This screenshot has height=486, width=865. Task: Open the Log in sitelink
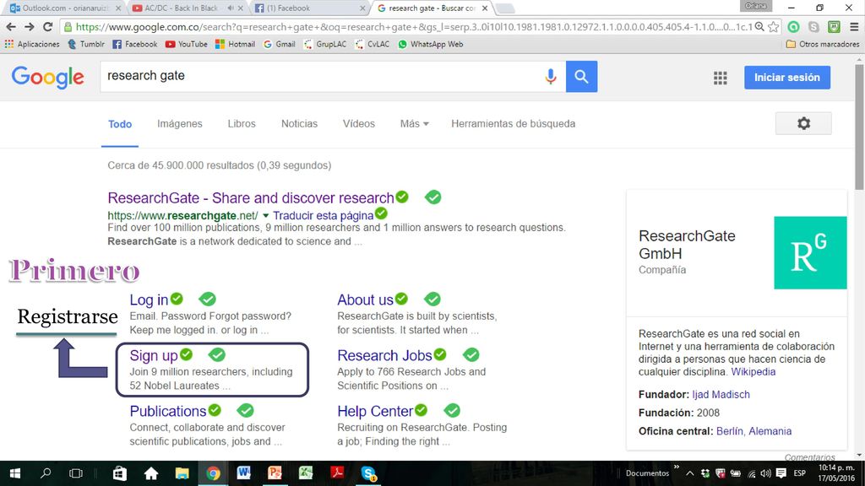149,300
